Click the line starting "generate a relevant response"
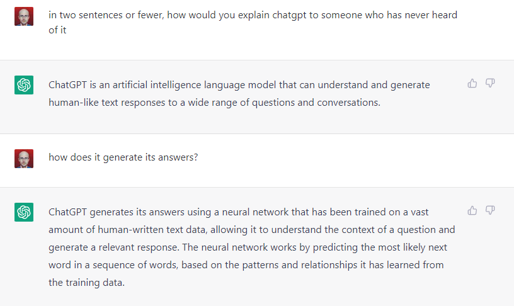This screenshot has height=306, width=514. click(248, 247)
